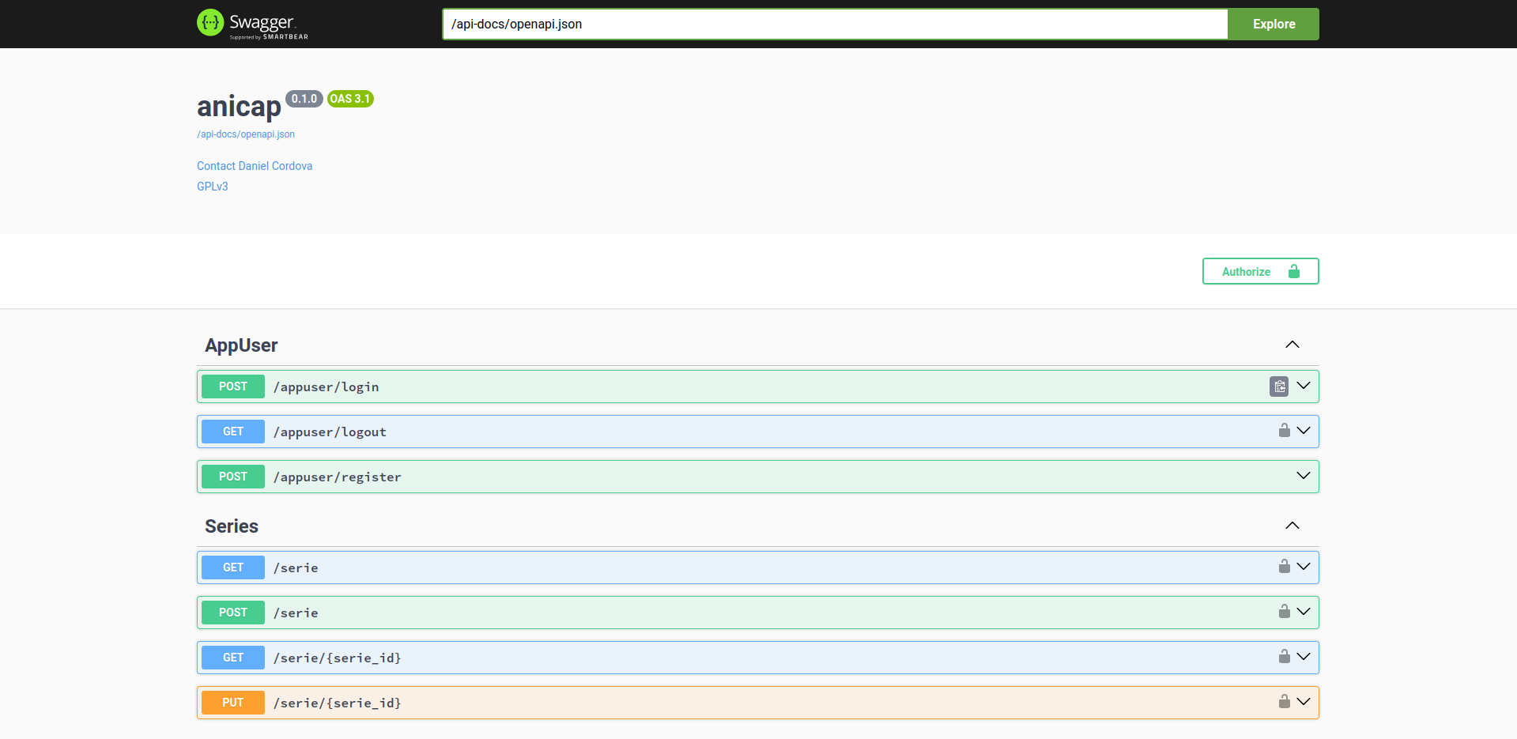Click the copy-path icon on POST /appuser/login
Viewport: 1517px width, 739px height.
click(1279, 386)
